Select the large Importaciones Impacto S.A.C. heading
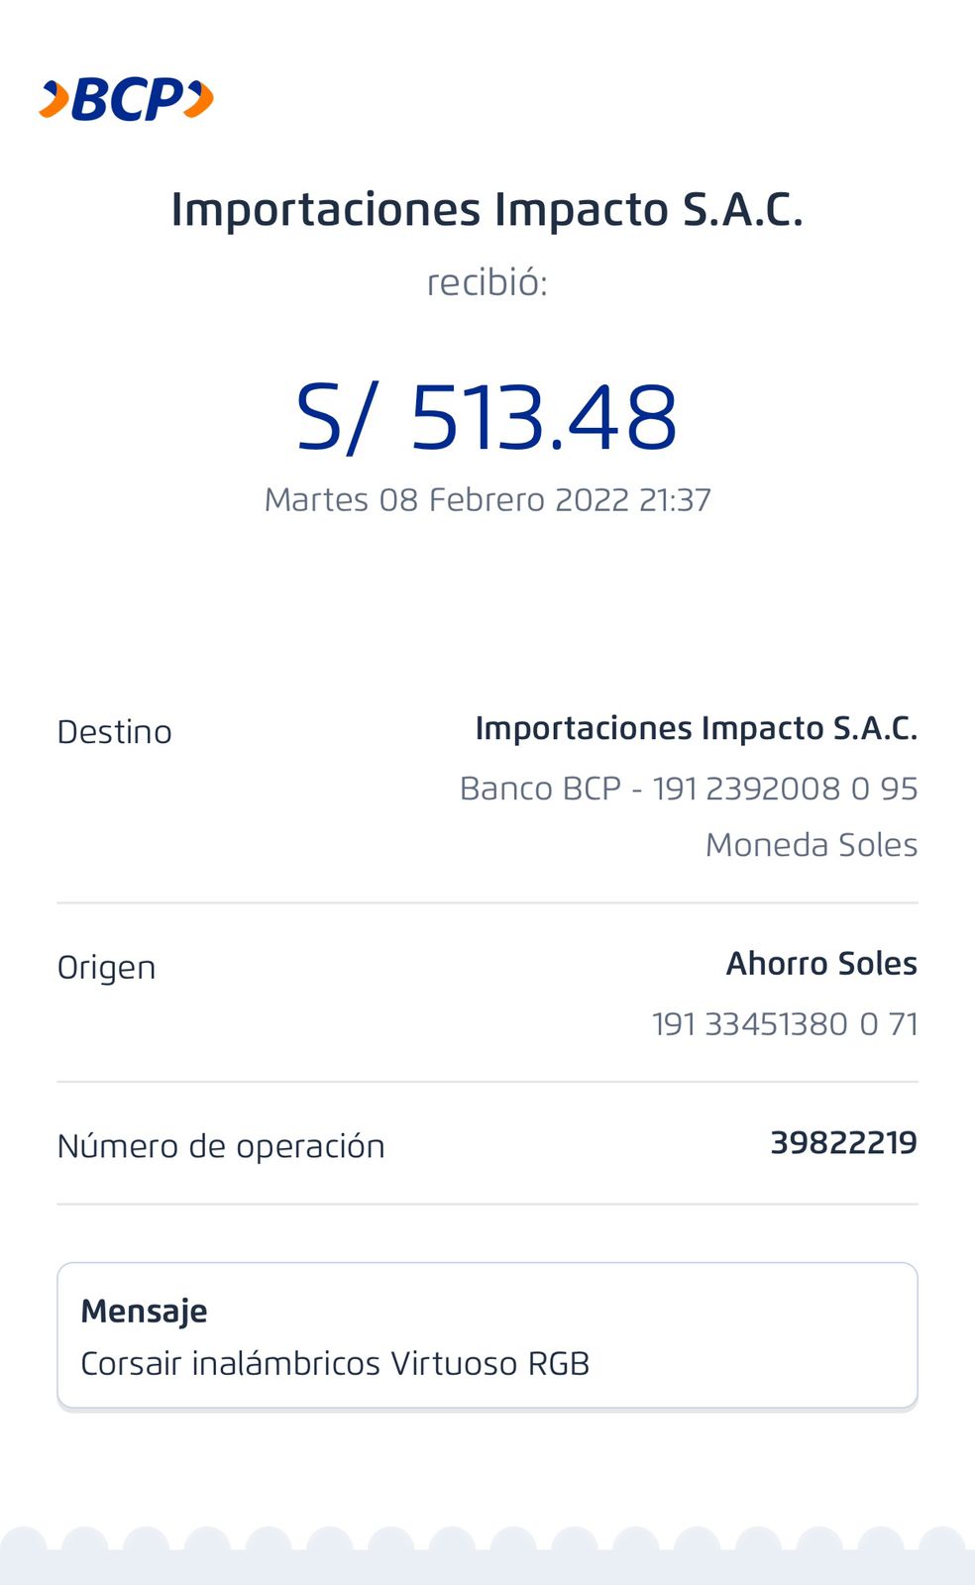975x1585 pixels. [x=487, y=210]
